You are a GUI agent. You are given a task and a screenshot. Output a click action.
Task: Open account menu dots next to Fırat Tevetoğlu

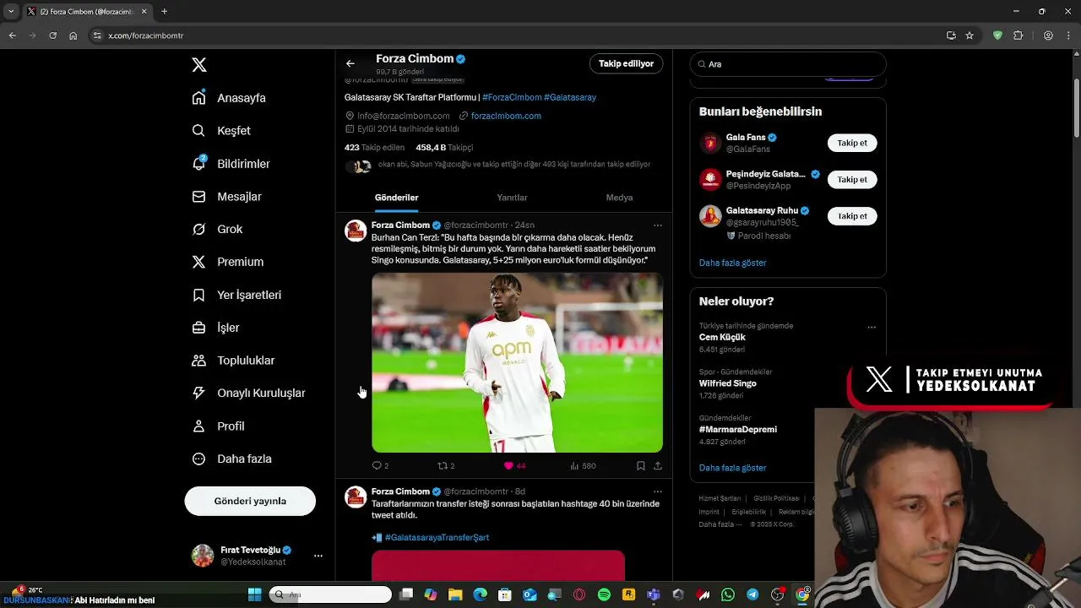tap(318, 556)
